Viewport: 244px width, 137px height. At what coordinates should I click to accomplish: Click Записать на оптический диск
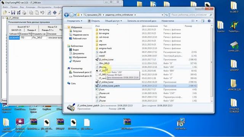(142, 21)
